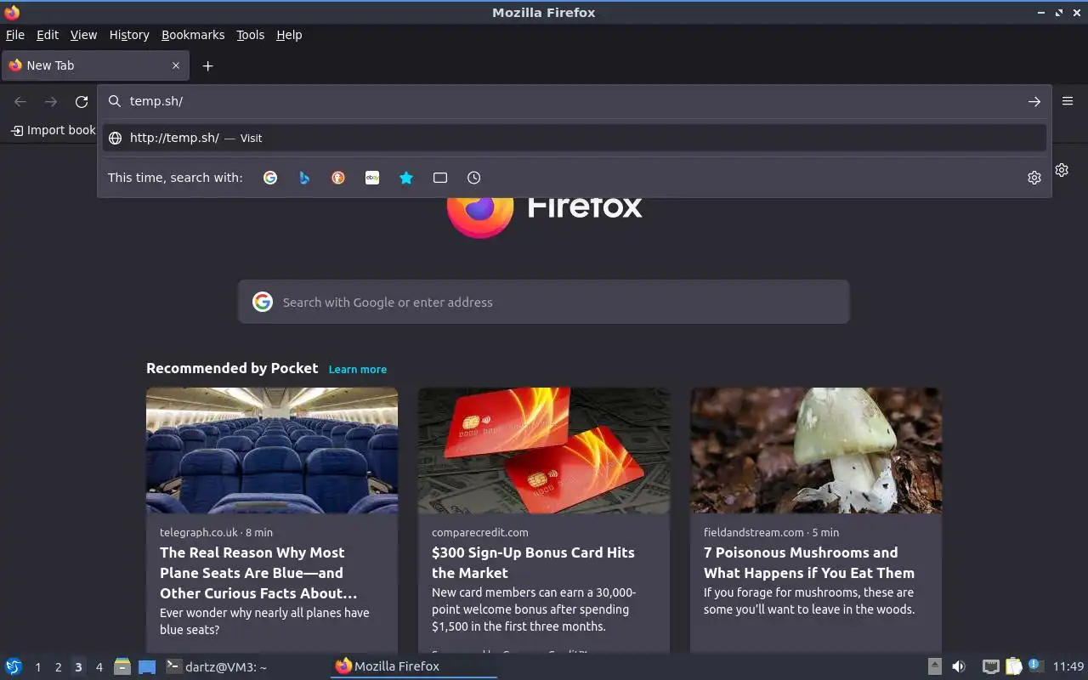Image resolution: width=1088 pixels, height=680 pixels.
Task: Open file manager from taskbar
Action: [122, 666]
